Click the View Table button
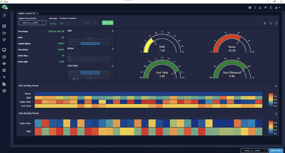This screenshot has width=285, height=153. click(x=108, y=23)
